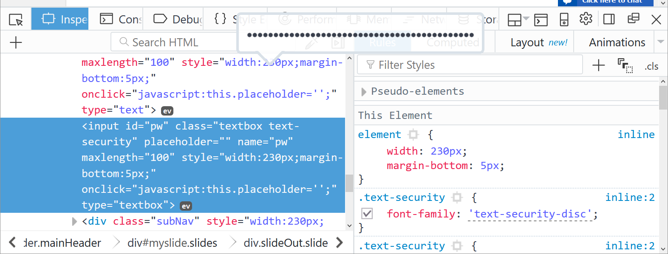Click the rules panel scrollbar thumb
This screenshot has width=668, height=254.
[663, 98]
